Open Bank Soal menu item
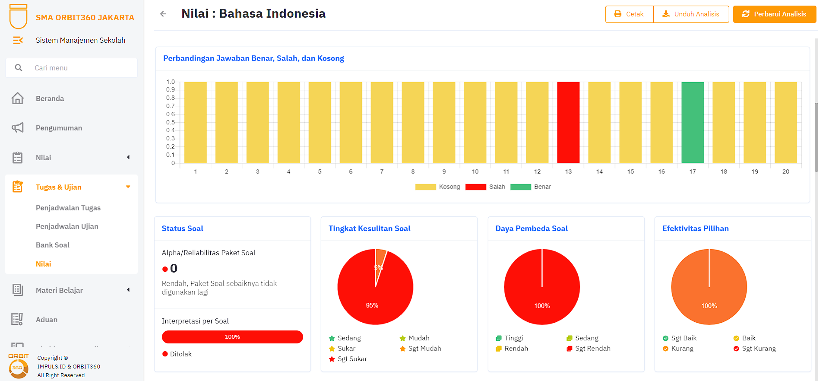Screen dimensions: 829x381 point(53,245)
